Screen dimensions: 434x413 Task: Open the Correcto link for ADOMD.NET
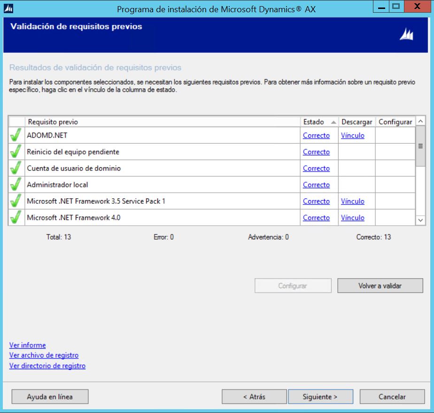[316, 135]
